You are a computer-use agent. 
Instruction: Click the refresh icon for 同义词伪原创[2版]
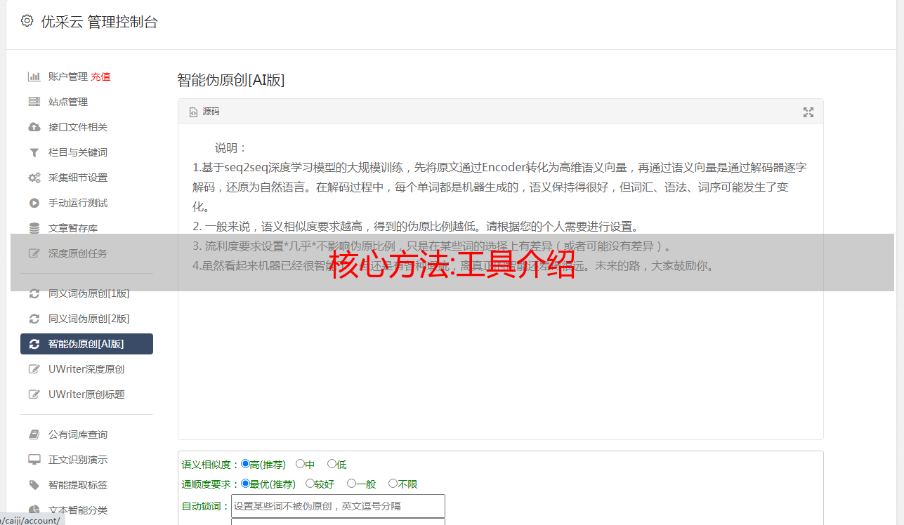tap(34, 319)
